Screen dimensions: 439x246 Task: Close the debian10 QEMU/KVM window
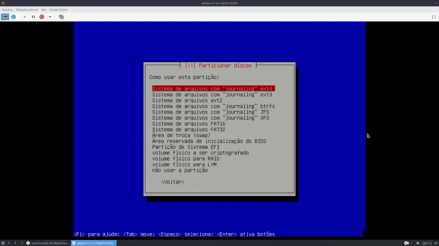pyautogui.click(x=3, y=3)
